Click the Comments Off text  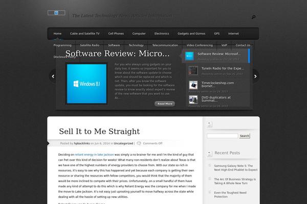click(152, 143)
